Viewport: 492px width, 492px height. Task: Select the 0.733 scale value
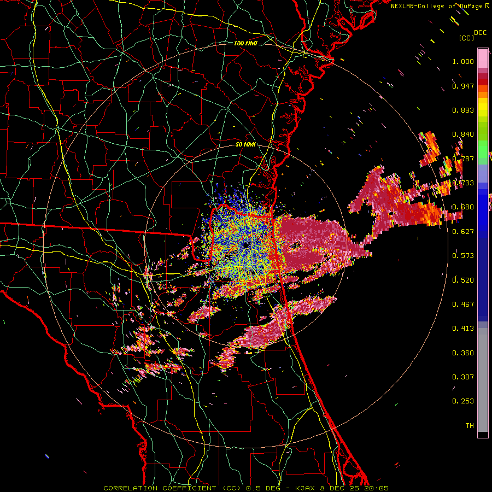[x=463, y=183]
